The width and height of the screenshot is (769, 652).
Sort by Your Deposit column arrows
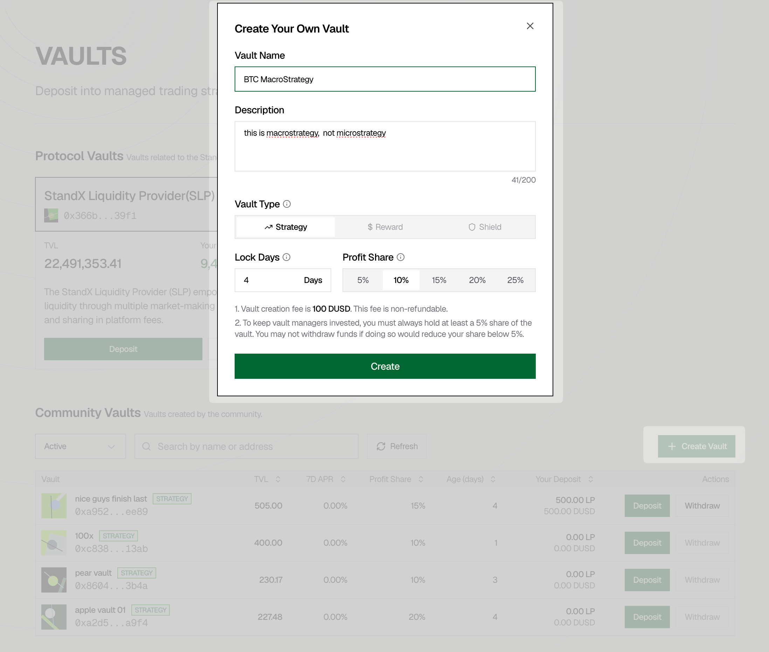tap(591, 479)
